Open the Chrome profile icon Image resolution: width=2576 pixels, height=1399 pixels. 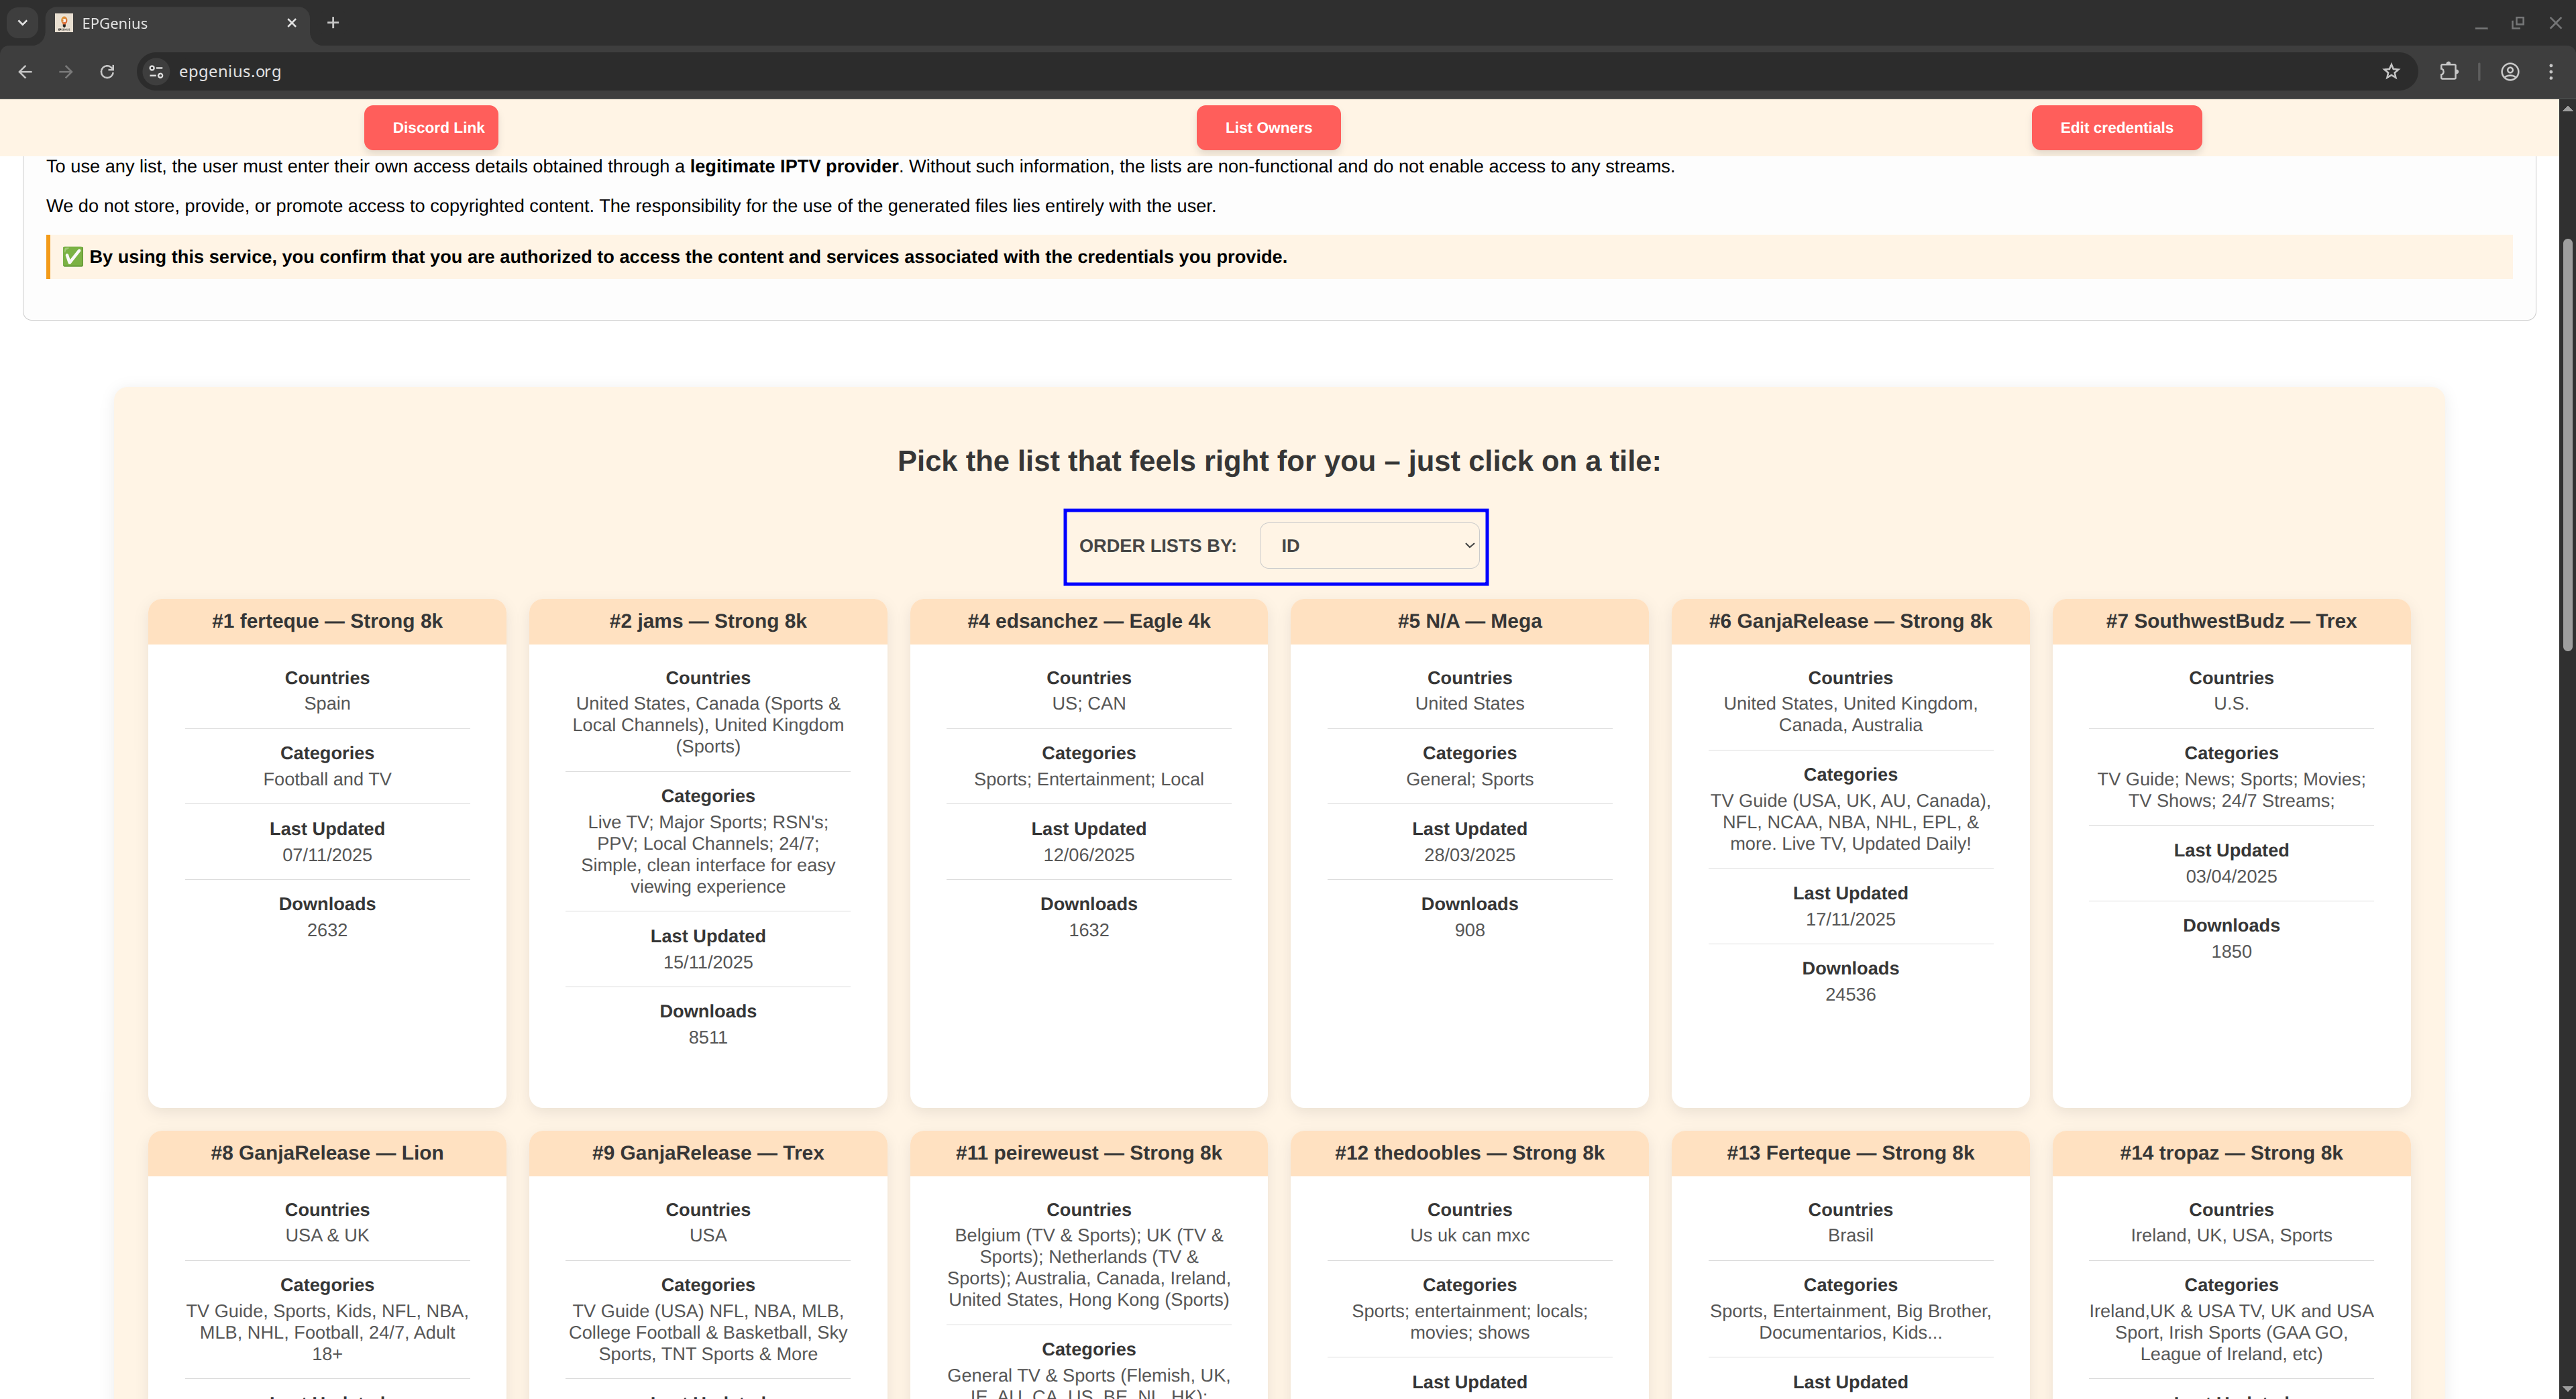[2509, 71]
